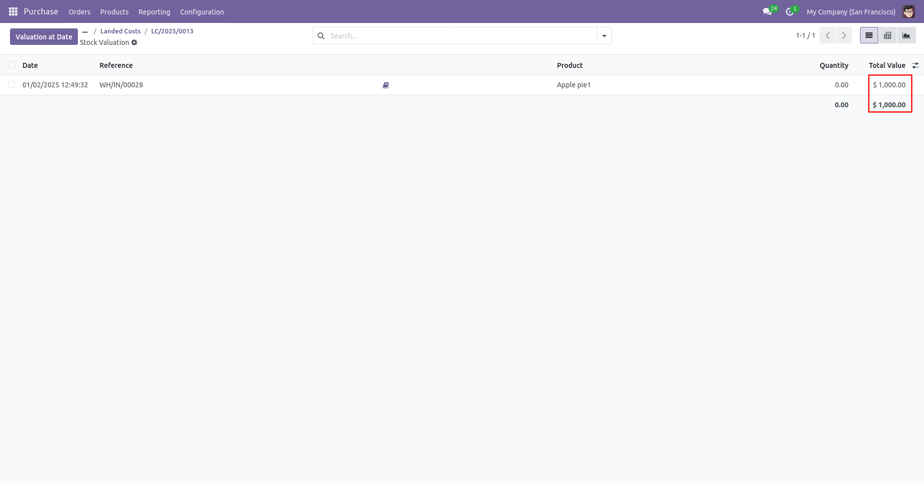Open the activities clock icon

790,11
